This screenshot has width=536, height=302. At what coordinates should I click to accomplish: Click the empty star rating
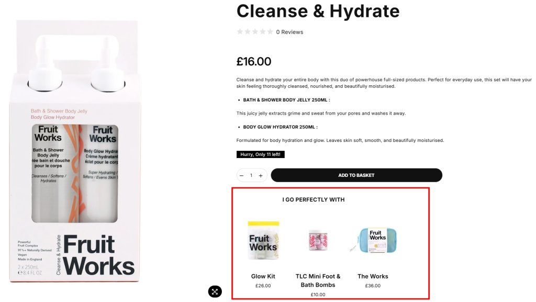pos(255,32)
